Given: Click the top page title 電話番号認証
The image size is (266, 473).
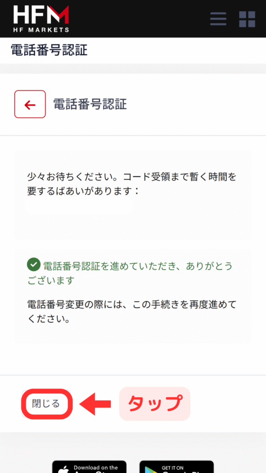Looking at the screenshot, I should click(49, 50).
